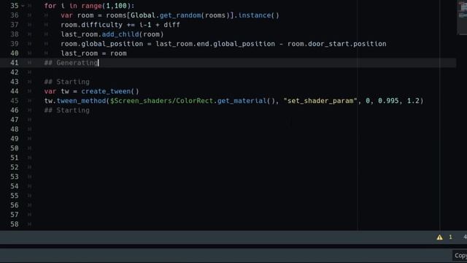Click "last_room = room" on line 40
Image resolution: width=467 pixels, height=263 pixels.
pyautogui.click(x=94, y=53)
